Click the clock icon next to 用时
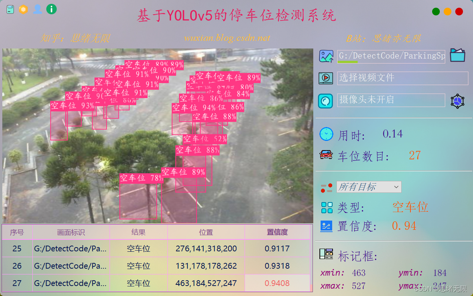This screenshot has height=296, width=473. point(326,134)
